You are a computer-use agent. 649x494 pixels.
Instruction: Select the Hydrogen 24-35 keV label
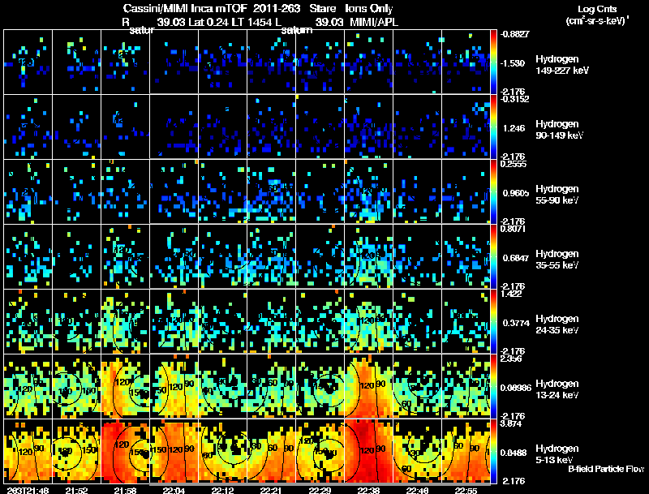click(561, 324)
